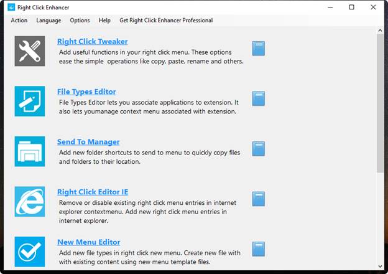388x274 pixels.
Task: Open the Help menu
Action: click(104, 21)
